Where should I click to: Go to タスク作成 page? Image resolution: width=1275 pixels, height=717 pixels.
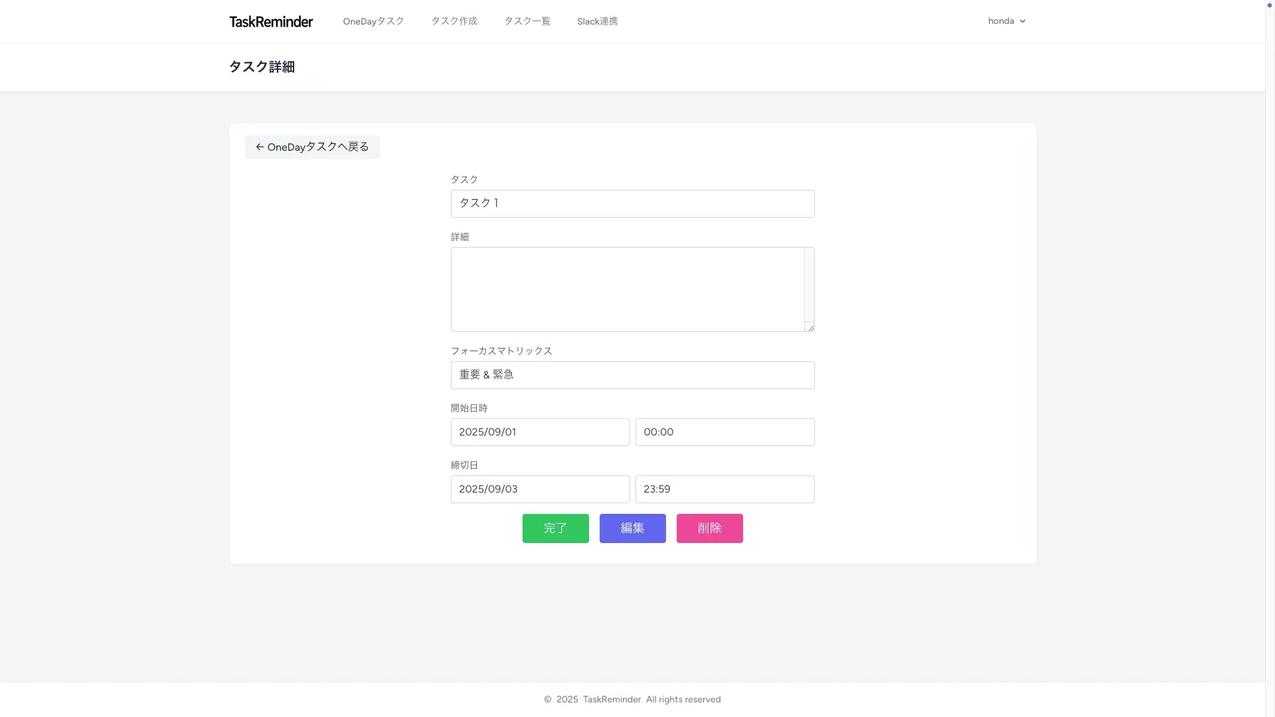(454, 21)
